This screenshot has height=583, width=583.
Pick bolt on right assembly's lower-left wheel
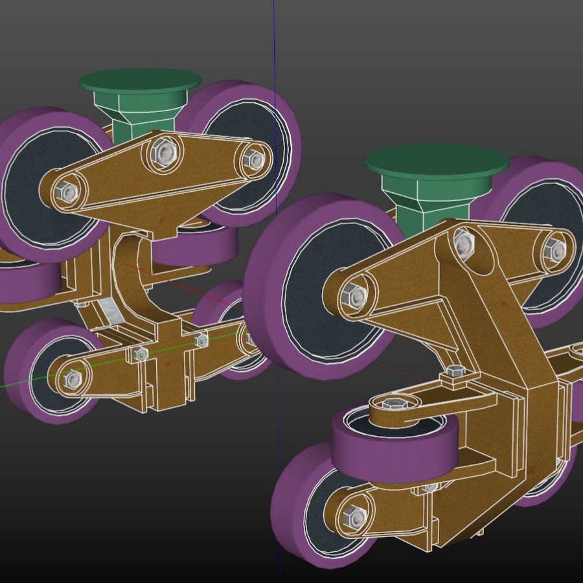[x=354, y=516]
